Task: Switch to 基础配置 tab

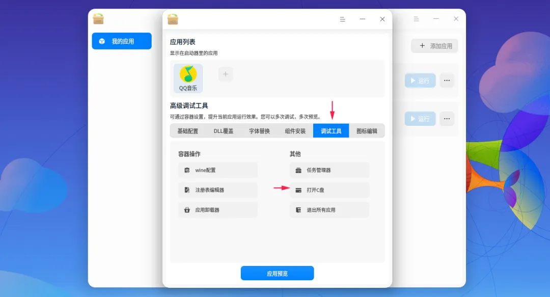Action: point(187,131)
